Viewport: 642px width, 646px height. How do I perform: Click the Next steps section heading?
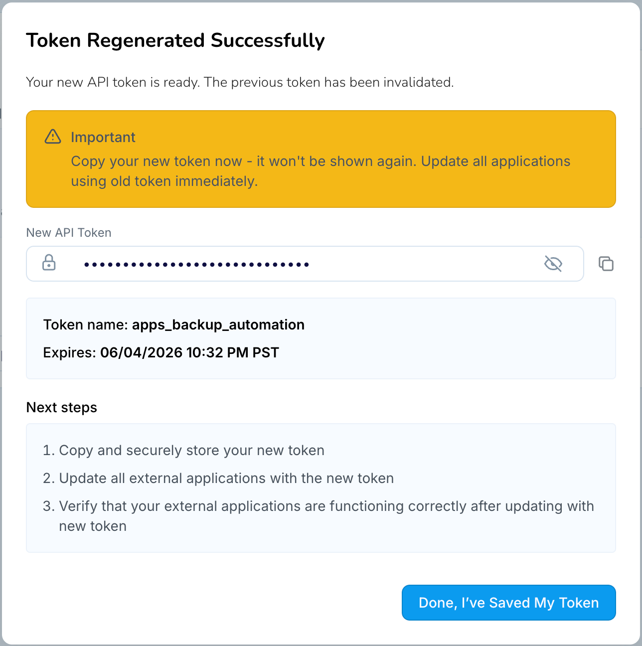[61, 407]
